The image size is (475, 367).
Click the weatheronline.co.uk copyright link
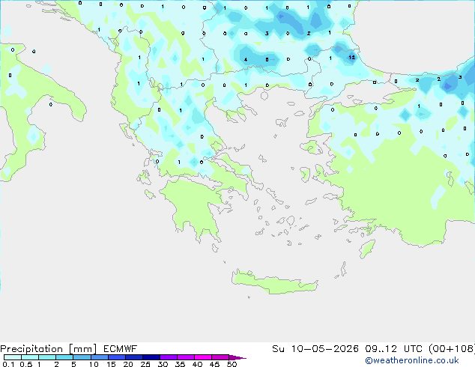412,360
